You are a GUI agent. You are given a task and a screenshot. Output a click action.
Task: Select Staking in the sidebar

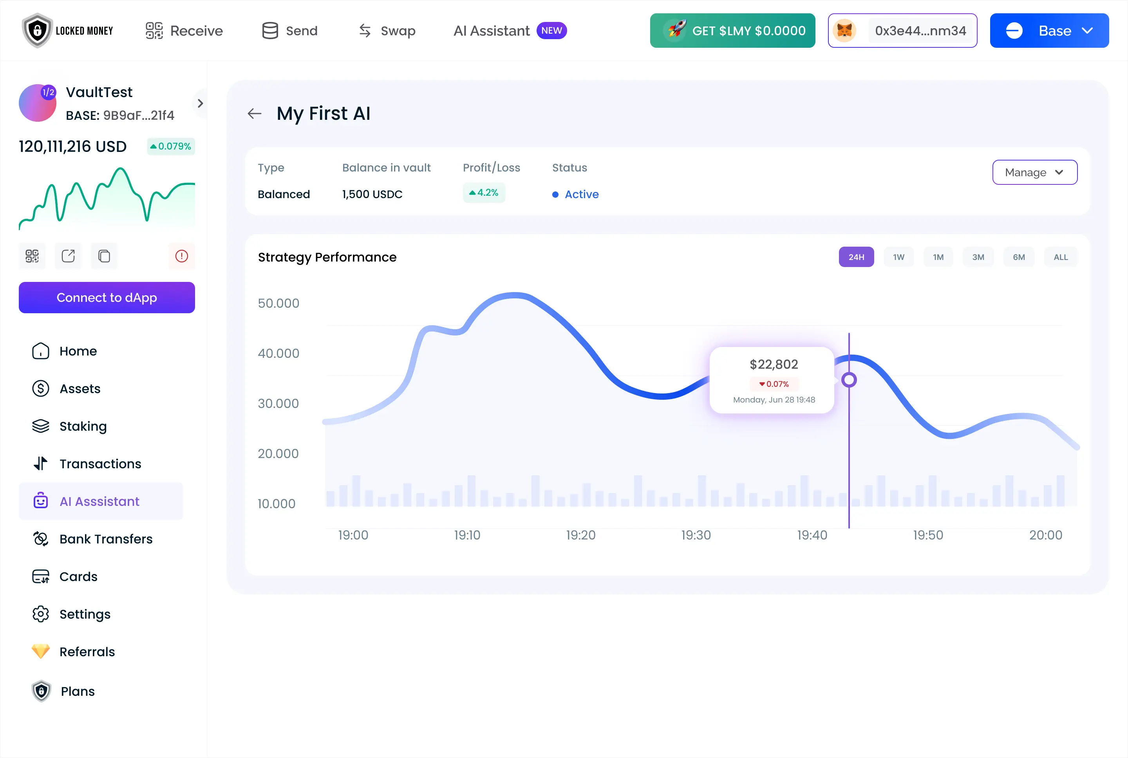pyautogui.click(x=83, y=426)
